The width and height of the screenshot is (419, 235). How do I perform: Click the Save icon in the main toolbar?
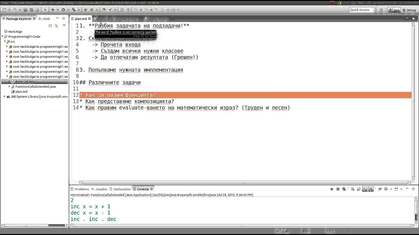pos(26,10)
